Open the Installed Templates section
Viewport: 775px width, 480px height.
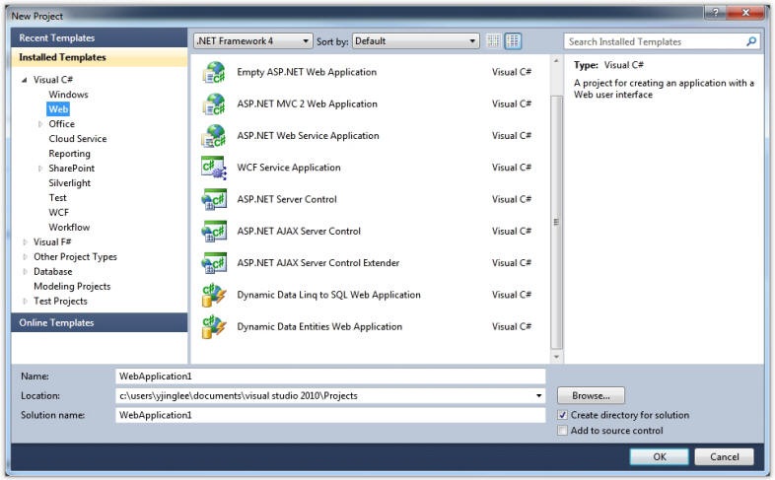pyautogui.click(x=99, y=57)
